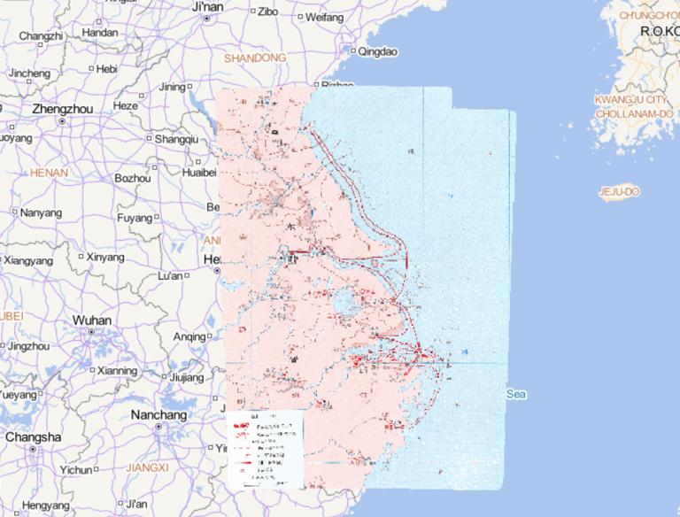Click the Sea label
Viewport: 680px width, 517px height.
[x=516, y=394]
